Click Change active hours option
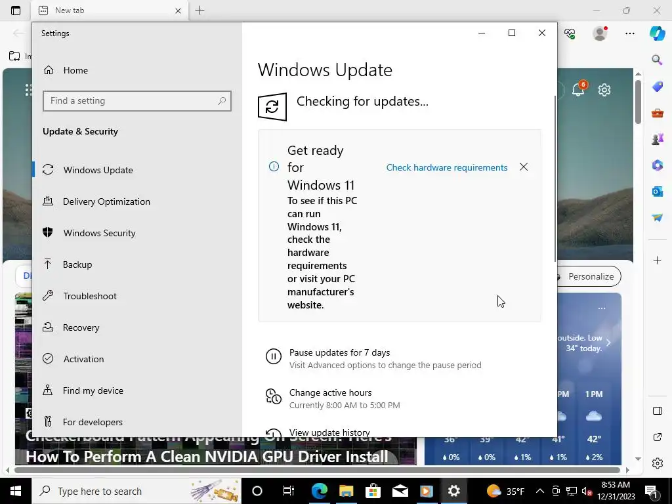This screenshot has height=504, width=672. tap(331, 392)
